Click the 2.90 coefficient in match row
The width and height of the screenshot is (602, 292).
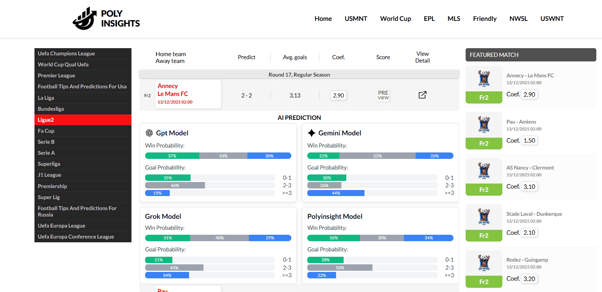coord(338,96)
